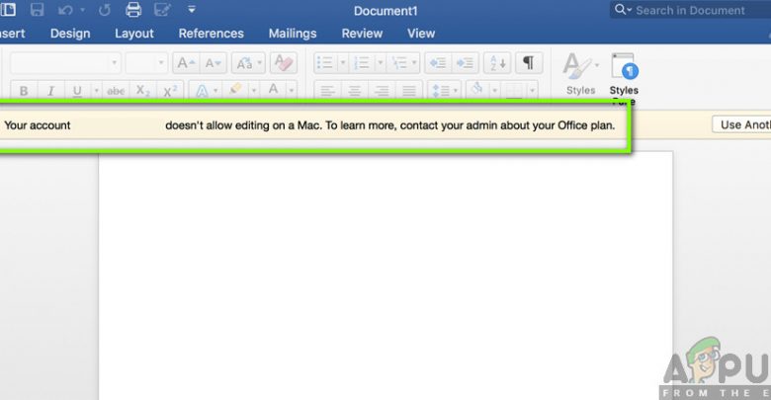This screenshot has height=400, width=771.
Task: Toggle Show/Hide paragraph marks
Action: pos(529,63)
